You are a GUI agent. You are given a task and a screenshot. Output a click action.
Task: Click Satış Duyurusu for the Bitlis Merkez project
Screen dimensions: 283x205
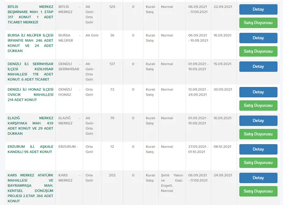click(258, 23)
